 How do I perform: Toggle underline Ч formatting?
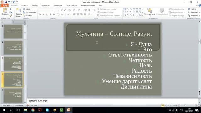(47, 15)
